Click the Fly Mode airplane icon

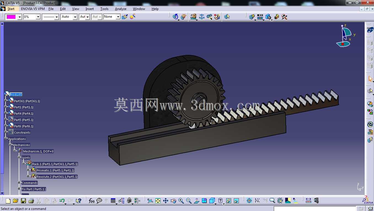(150, 201)
